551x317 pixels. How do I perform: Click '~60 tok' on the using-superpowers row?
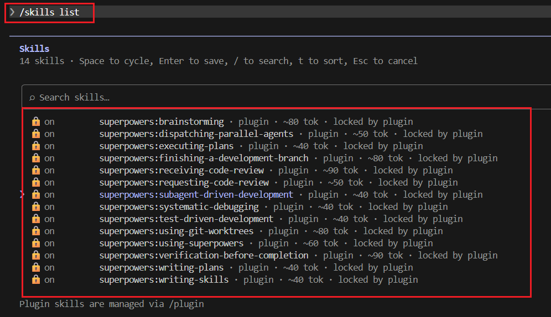pos(321,244)
